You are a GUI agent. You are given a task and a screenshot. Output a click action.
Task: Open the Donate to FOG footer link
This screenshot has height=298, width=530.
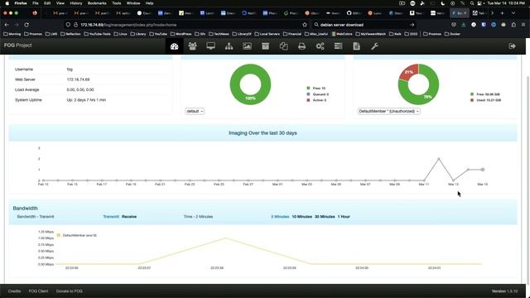click(70, 291)
